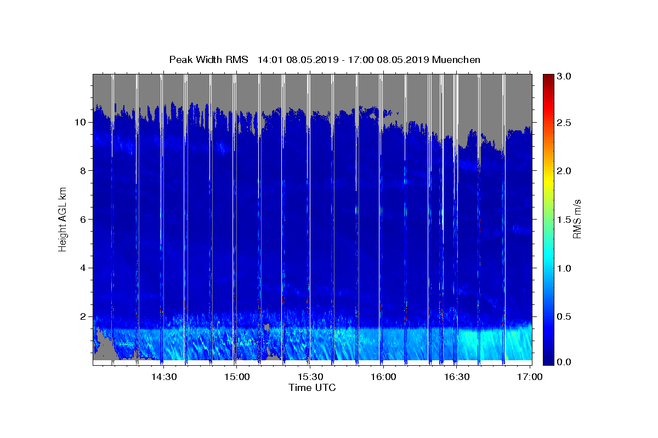This screenshot has width=658, height=438.
Task: Click the height tick label 6
Action: (x=82, y=219)
